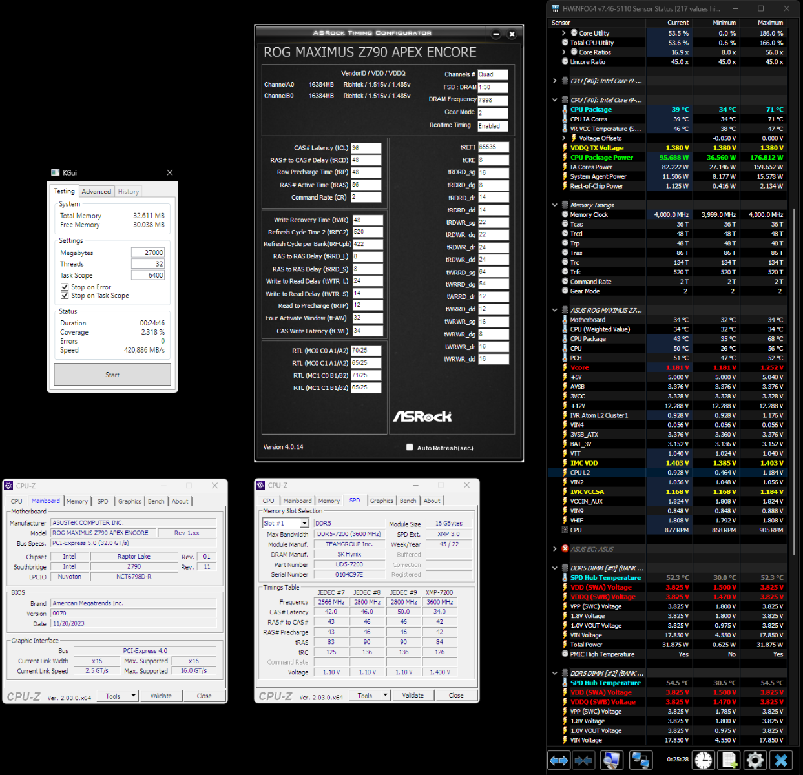This screenshot has height=775, width=803.
Task: Open the Tools dropdown arrow in CPU-Z SPD window
Action: (386, 695)
